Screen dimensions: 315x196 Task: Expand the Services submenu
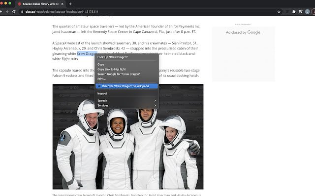[x=126, y=105]
